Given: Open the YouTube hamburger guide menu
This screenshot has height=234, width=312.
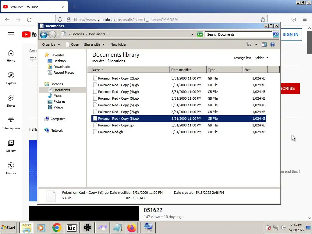Looking at the screenshot, I should point(11,34).
